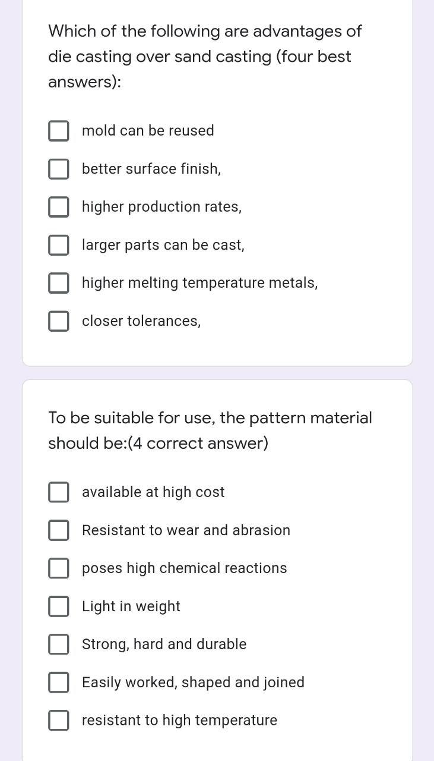
Task: Select the "closer tolerances" checkbox
Action: coord(58,320)
